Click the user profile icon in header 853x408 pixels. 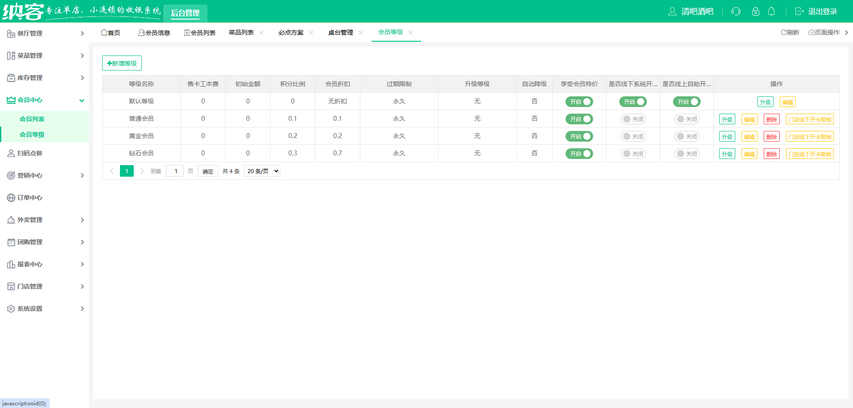(672, 12)
